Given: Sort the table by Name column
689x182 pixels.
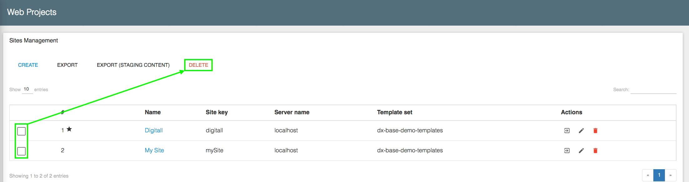Looking at the screenshot, I should tap(153, 112).
